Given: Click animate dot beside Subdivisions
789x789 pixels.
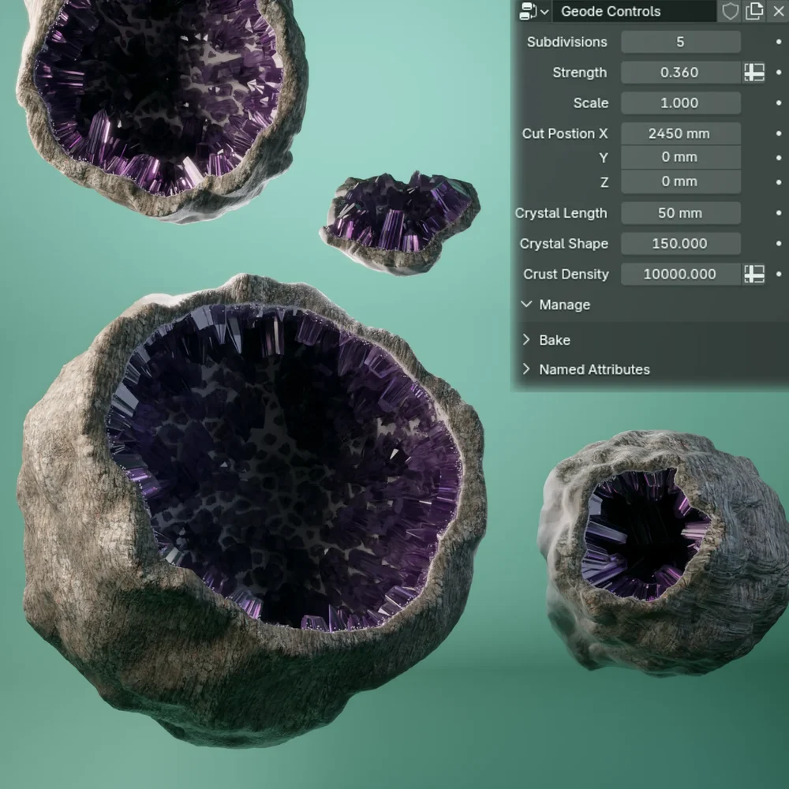Looking at the screenshot, I should (x=779, y=42).
